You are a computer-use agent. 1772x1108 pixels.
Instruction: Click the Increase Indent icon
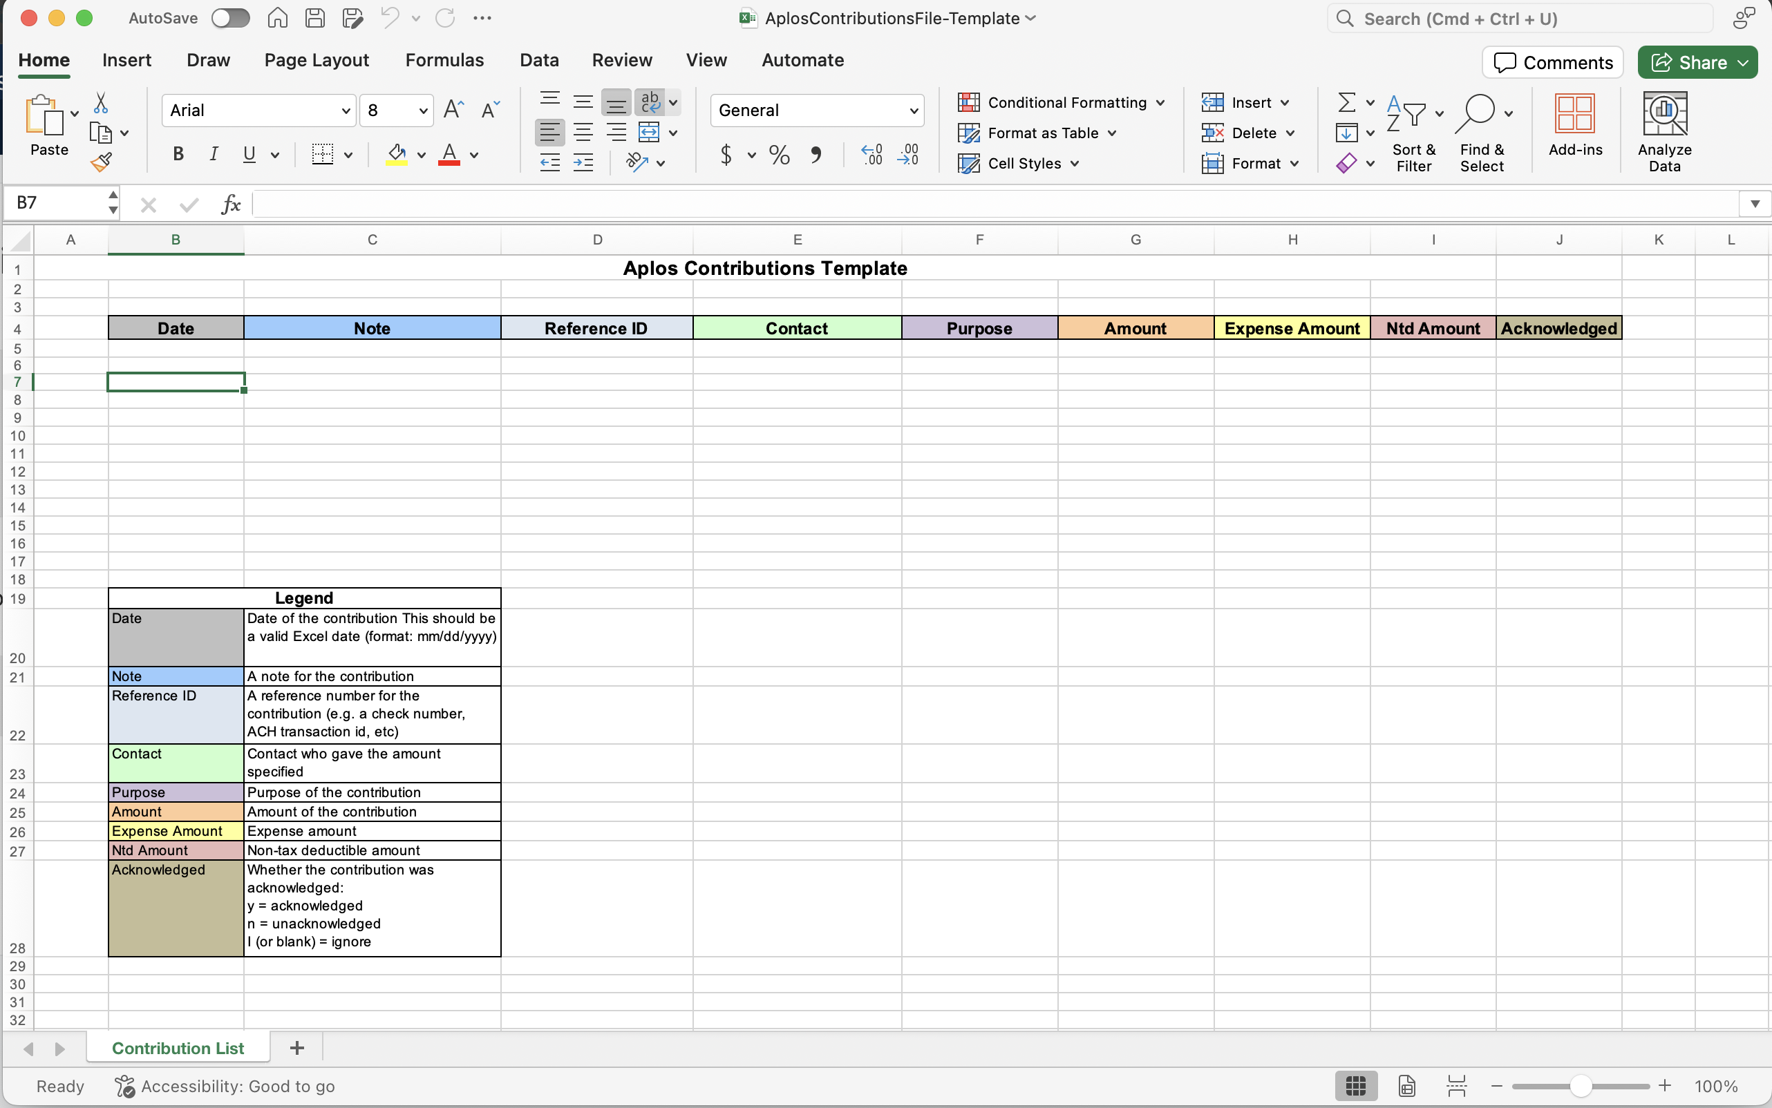pos(583,163)
